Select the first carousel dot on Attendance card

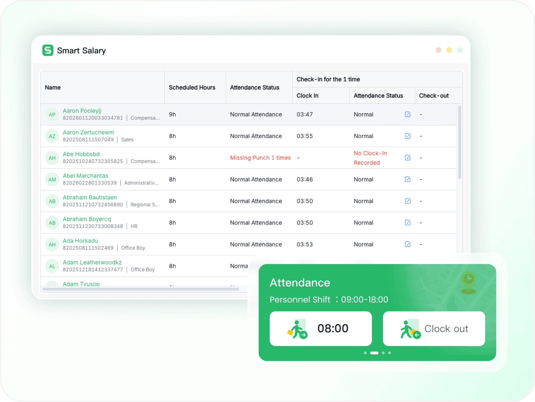point(365,353)
